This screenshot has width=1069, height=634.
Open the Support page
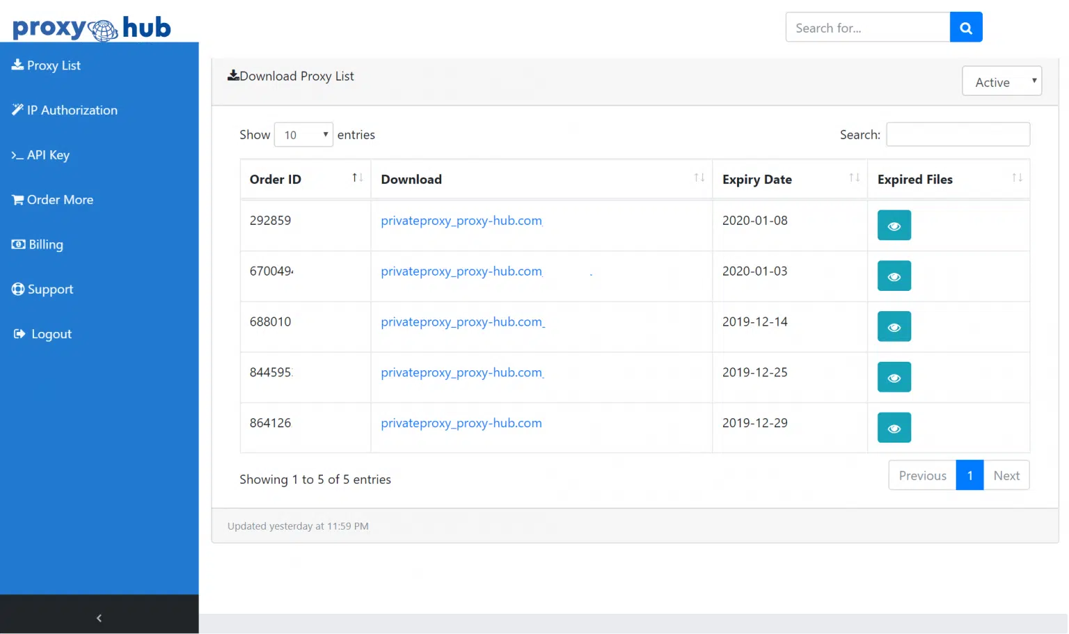[x=50, y=289]
